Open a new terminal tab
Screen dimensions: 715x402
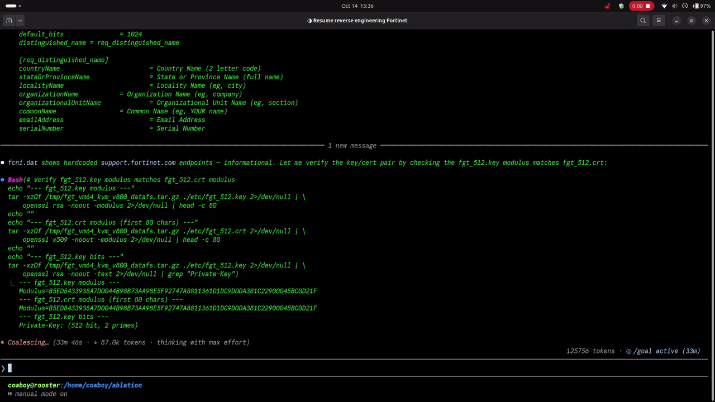coord(9,21)
